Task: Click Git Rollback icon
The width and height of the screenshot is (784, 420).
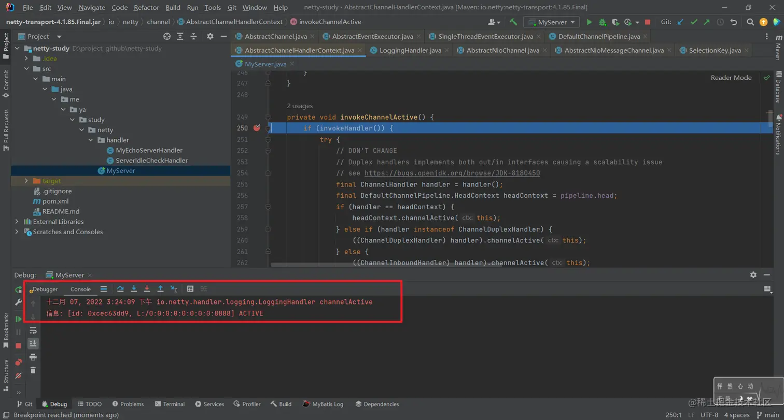Action: (x=734, y=22)
